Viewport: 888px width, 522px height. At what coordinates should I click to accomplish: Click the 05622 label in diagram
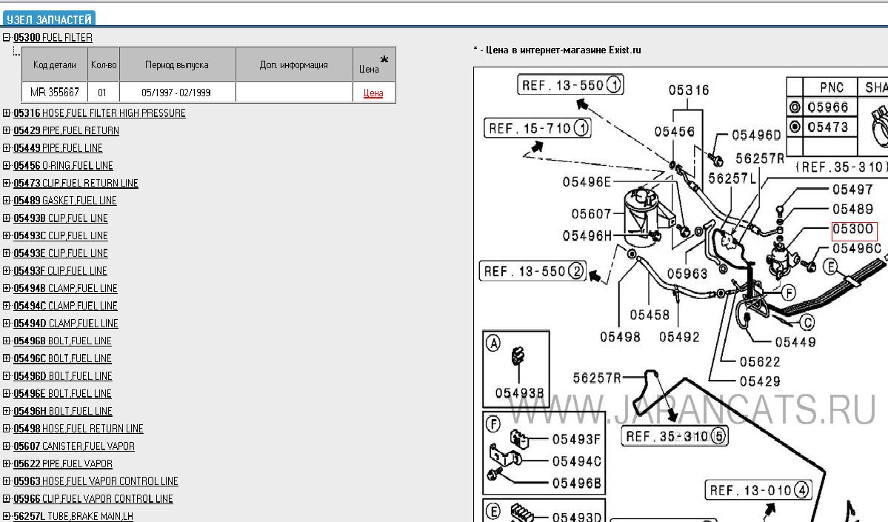click(759, 362)
